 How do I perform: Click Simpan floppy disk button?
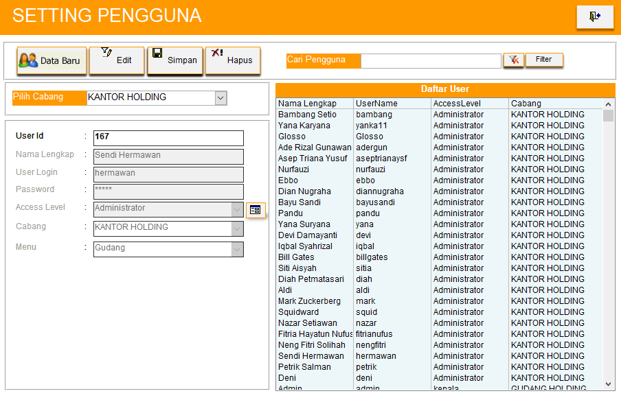tap(174, 60)
